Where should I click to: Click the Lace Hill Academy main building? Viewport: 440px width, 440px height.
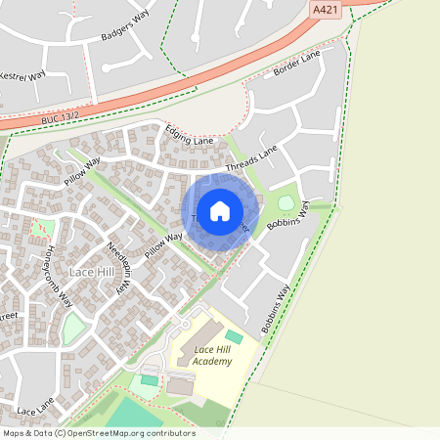pyautogui.click(x=200, y=342)
